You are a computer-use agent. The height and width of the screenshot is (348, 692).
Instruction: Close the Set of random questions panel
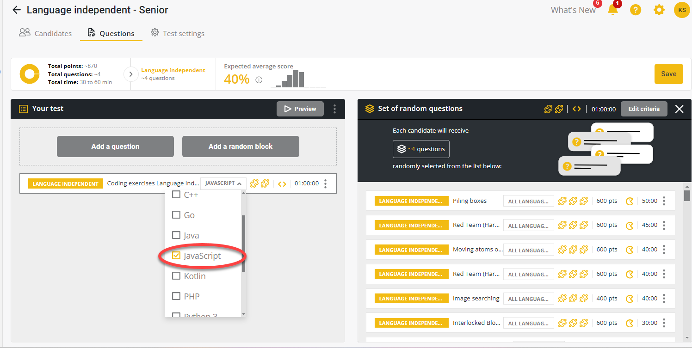click(679, 109)
